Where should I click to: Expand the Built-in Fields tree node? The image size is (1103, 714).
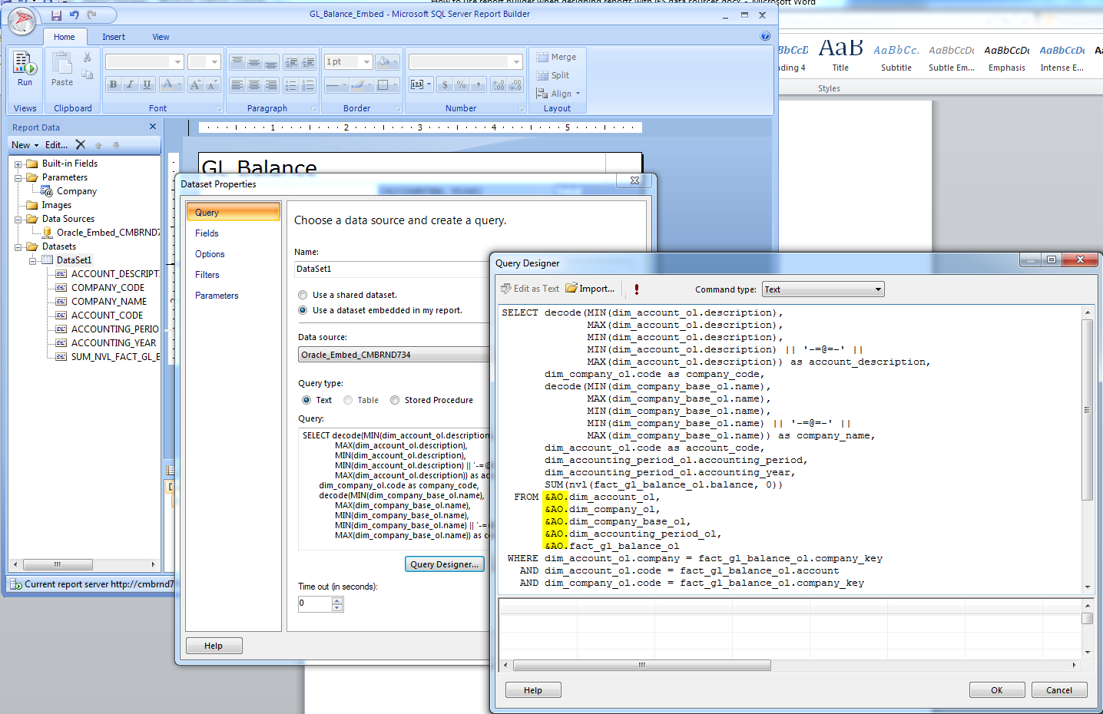coord(18,164)
